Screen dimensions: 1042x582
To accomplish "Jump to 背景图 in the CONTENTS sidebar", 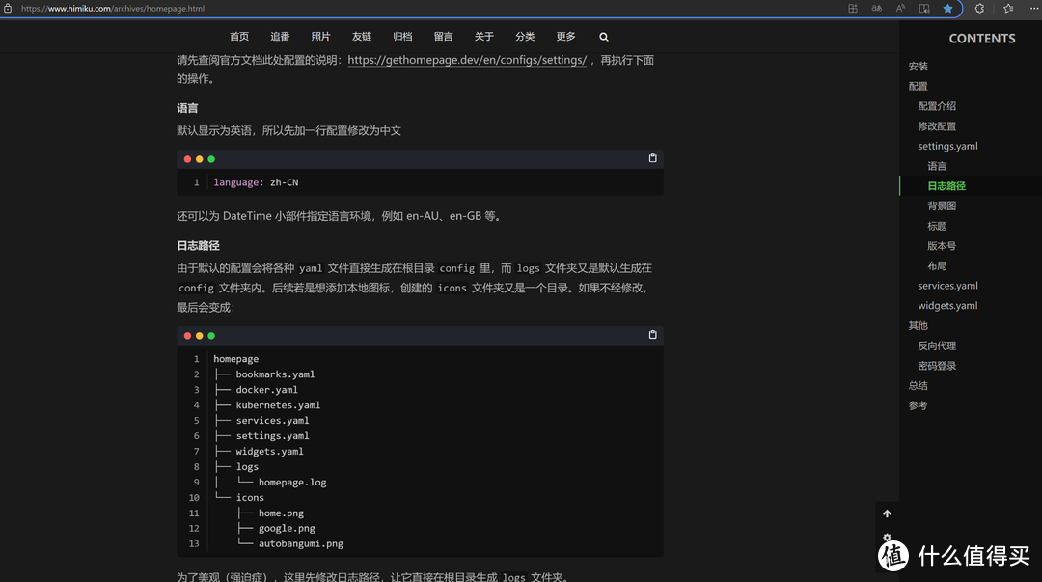I will pos(942,206).
